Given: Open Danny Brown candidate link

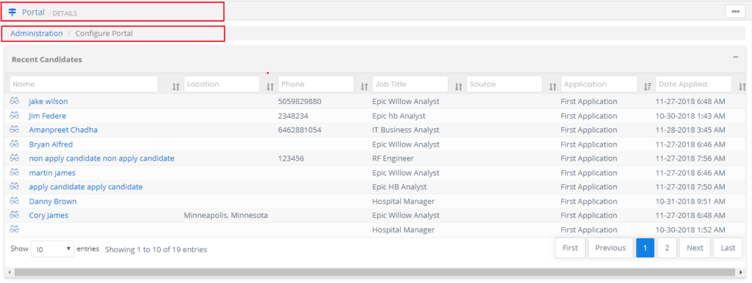Looking at the screenshot, I should [x=53, y=201].
